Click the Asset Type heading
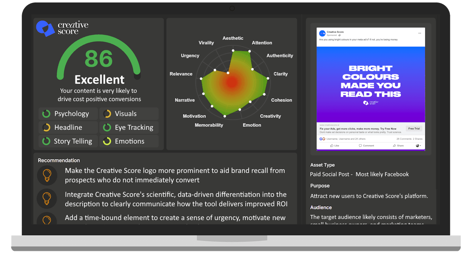 (x=323, y=165)
